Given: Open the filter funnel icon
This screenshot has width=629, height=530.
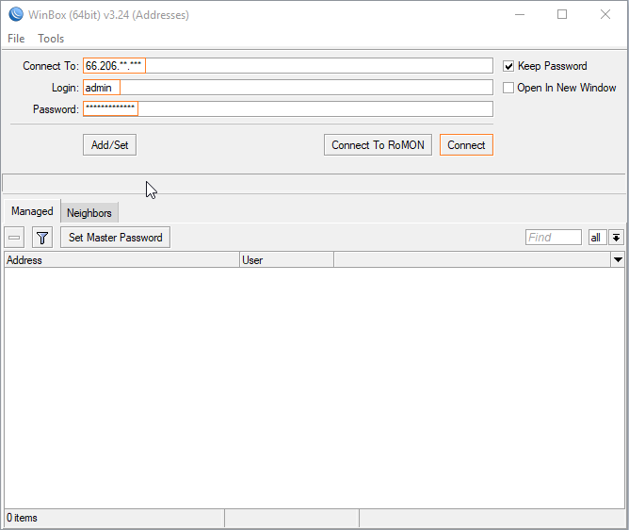Looking at the screenshot, I should [x=42, y=238].
